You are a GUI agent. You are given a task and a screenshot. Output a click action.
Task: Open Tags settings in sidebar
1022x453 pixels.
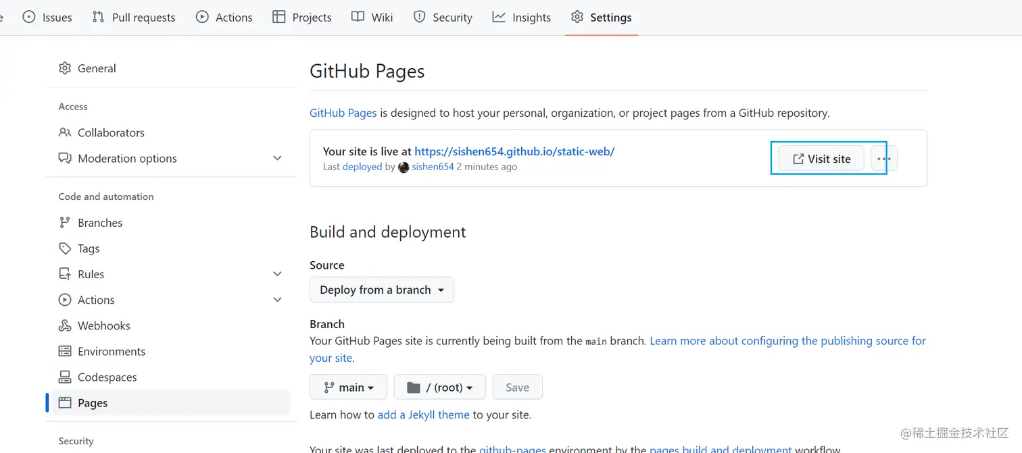[x=171, y=248]
